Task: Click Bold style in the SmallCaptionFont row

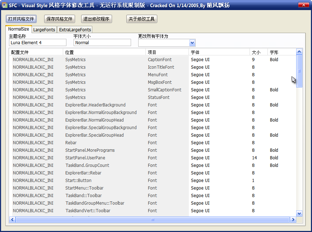Action: pyautogui.click(x=274, y=90)
